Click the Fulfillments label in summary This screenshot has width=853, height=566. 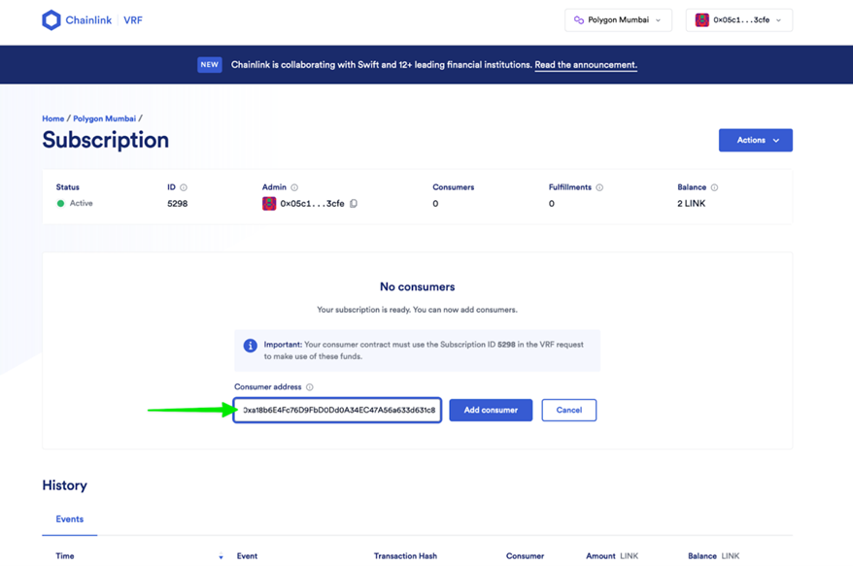[x=569, y=187]
